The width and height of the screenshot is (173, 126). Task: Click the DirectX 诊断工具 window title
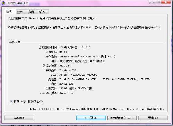(17, 3)
